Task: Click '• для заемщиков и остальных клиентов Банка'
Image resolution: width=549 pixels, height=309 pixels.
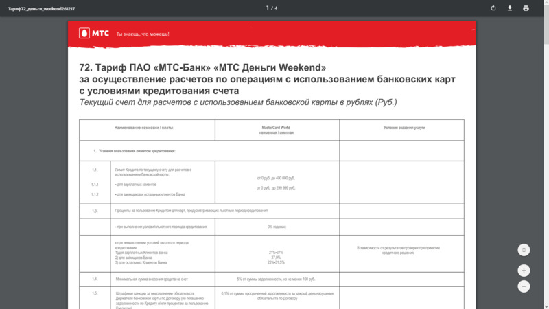Action: (x=150, y=194)
